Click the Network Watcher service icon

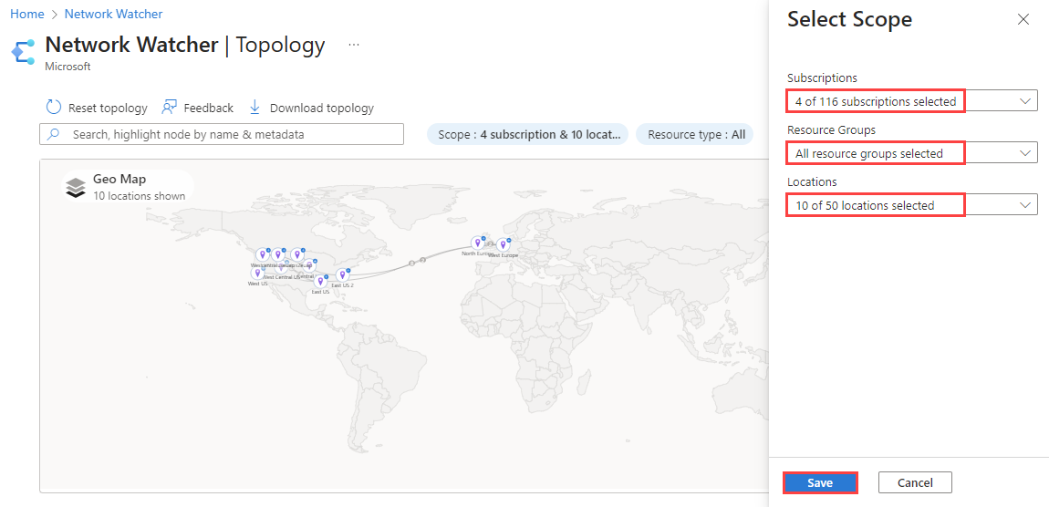point(23,52)
